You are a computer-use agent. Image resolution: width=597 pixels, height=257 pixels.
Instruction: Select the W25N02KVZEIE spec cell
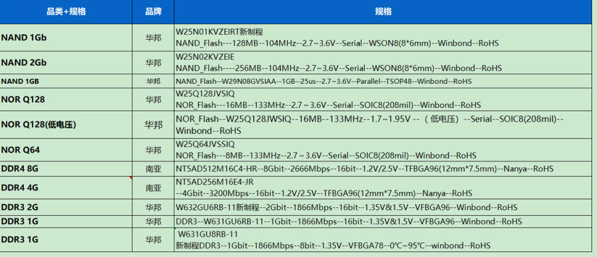(383, 63)
